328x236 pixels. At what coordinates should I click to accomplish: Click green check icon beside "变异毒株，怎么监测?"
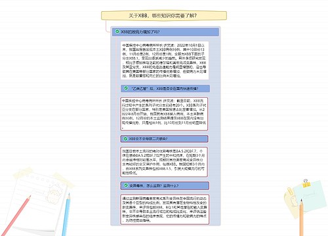(126, 186)
